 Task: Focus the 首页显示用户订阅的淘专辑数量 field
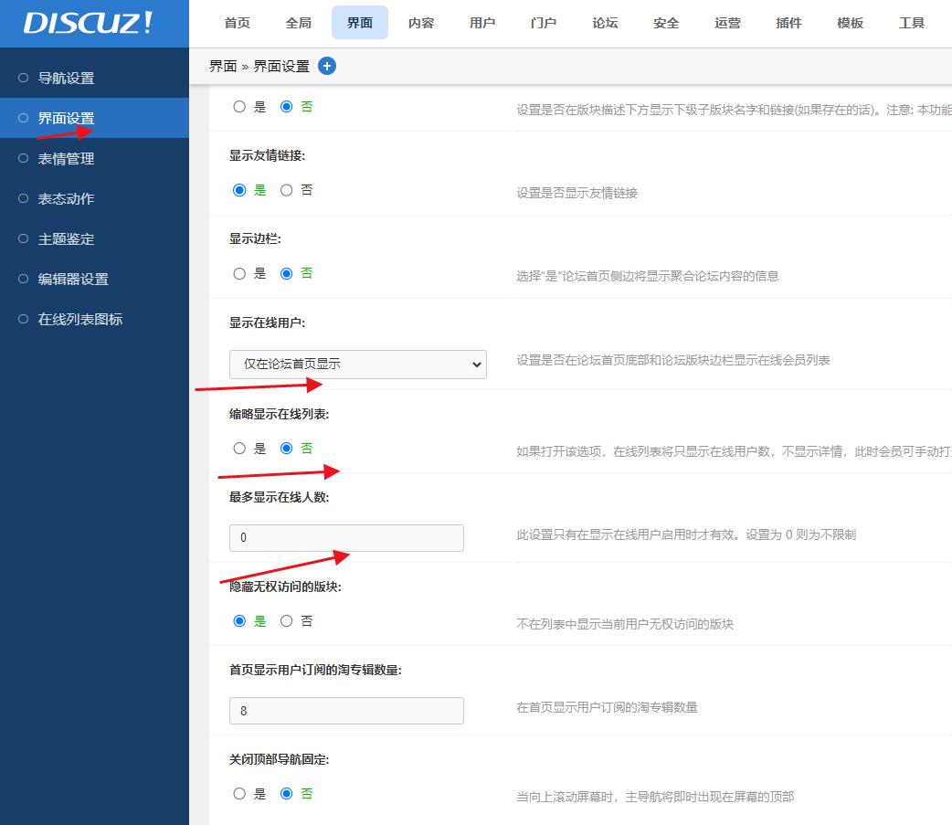(346, 711)
